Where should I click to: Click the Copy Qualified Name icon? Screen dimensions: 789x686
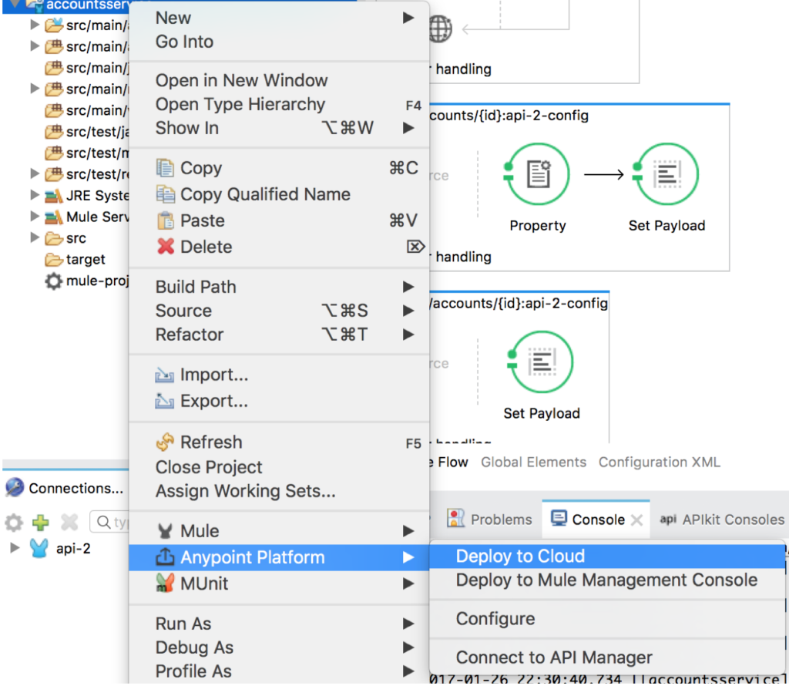pos(165,194)
